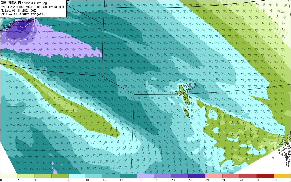
Task: Click the "(+1 h)" forecast offset text
Action: [x=41, y=14]
